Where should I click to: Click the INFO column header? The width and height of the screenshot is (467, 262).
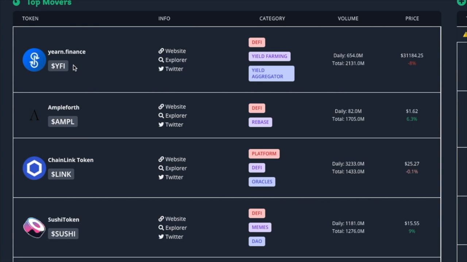(164, 18)
